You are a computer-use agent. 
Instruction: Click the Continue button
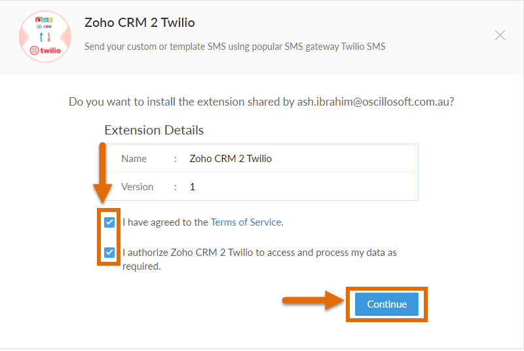click(386, 304)
